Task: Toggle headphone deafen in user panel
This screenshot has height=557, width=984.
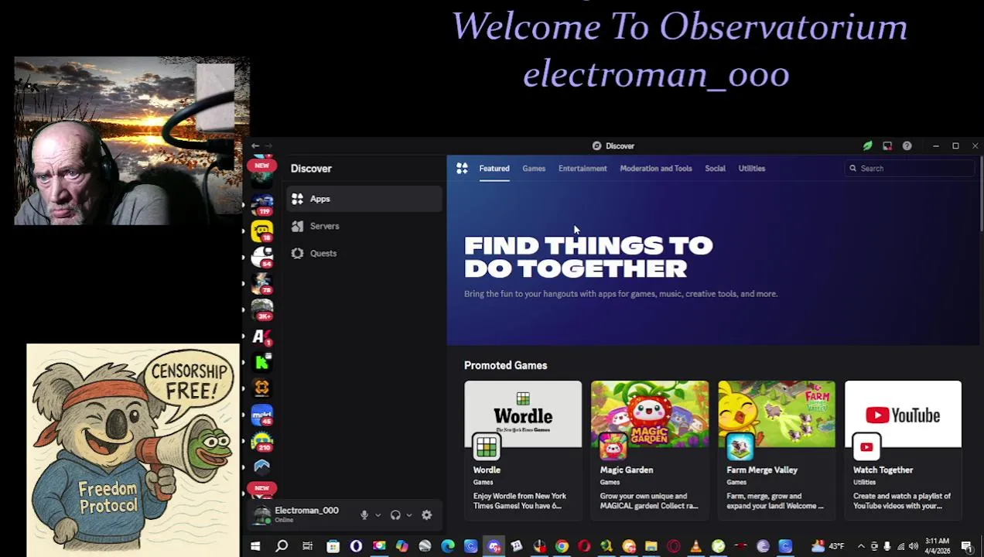Action: 395,515
